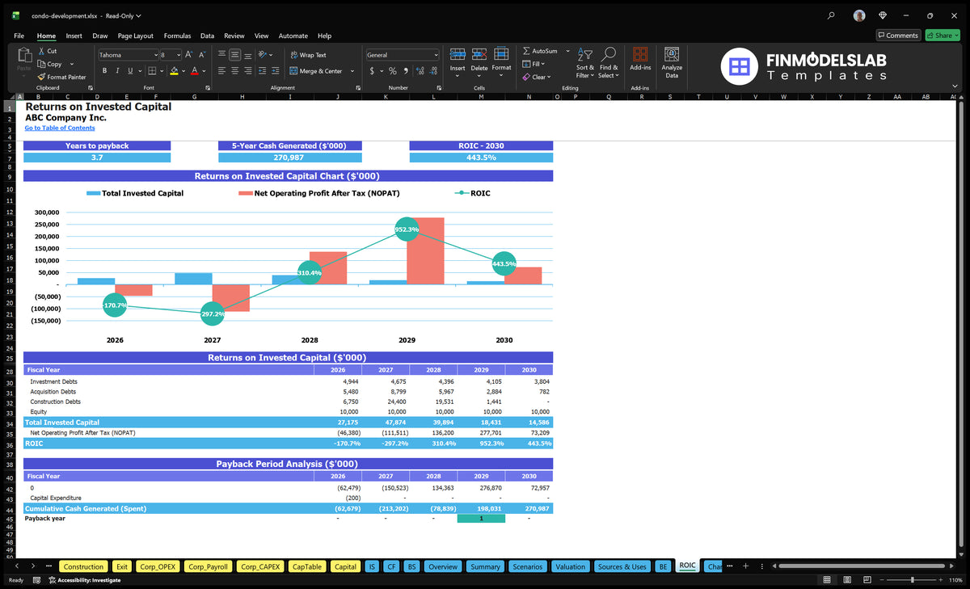This screenshot has height=589, width=970.
Task: Toggle Underline formatting
Action: (x=129, y=71)
